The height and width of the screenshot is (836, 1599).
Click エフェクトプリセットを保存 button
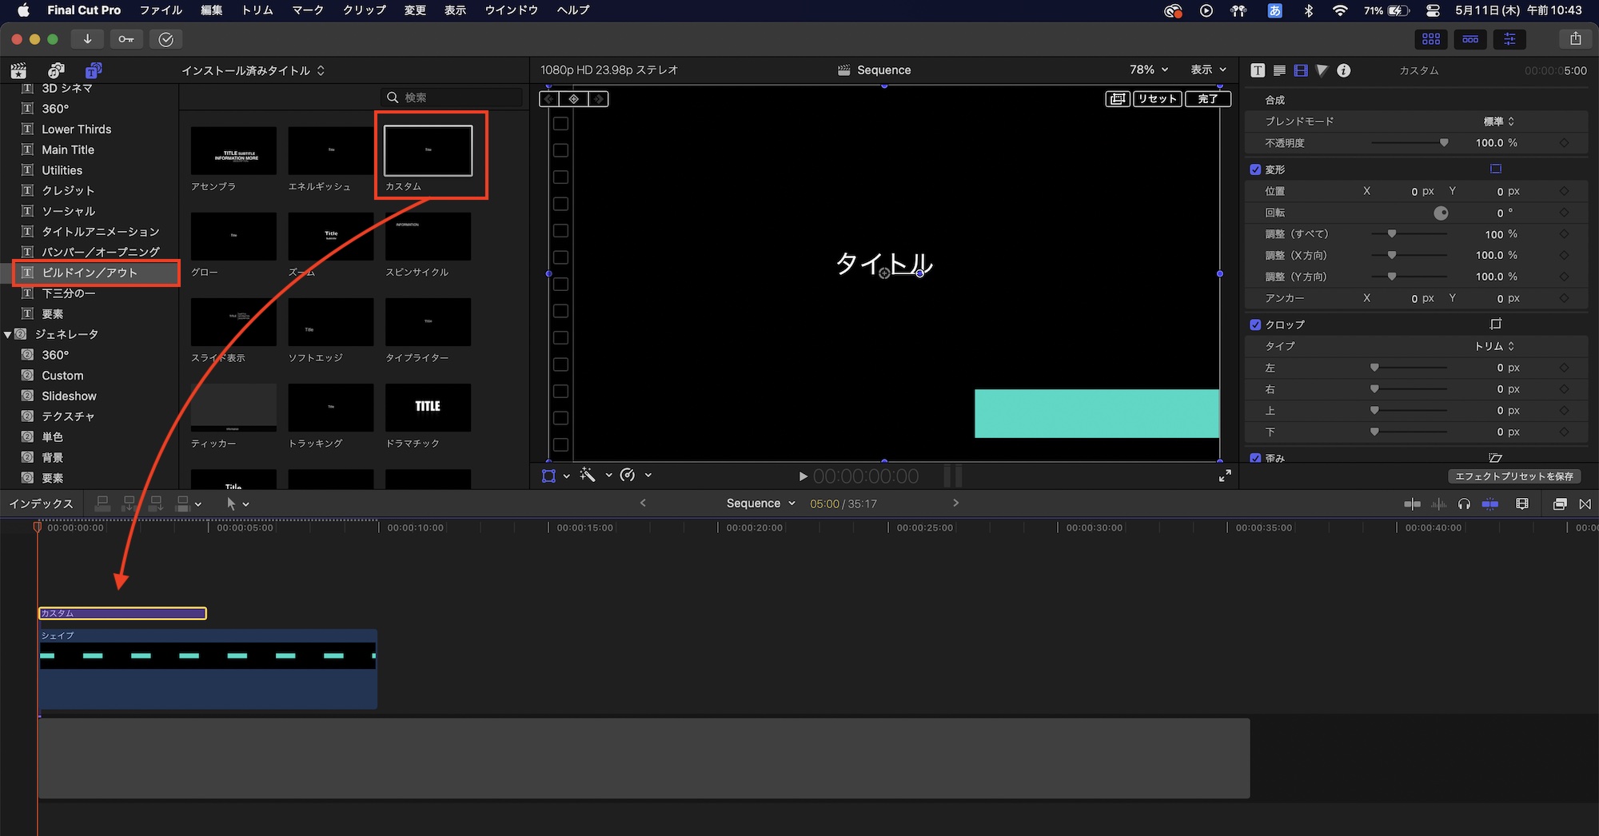(x=1513, y=476)
